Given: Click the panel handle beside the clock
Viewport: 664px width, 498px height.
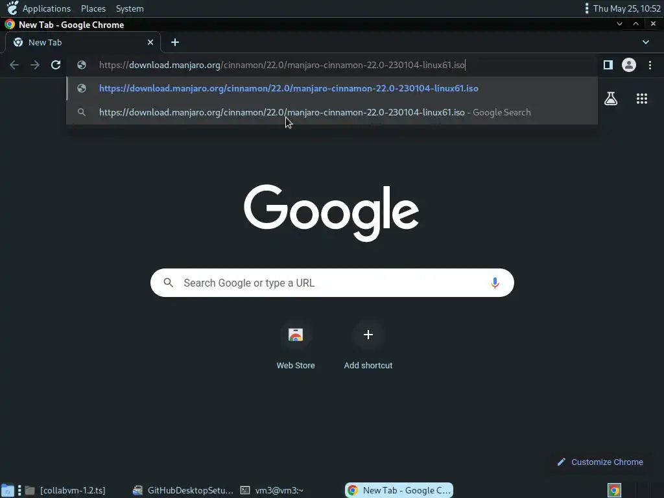Looking at the screenshot, I should (586, 8).
